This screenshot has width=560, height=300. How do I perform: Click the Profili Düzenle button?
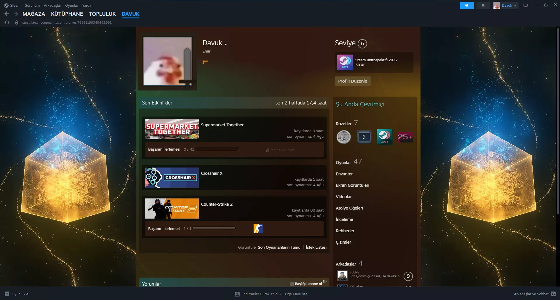[353, 81]
